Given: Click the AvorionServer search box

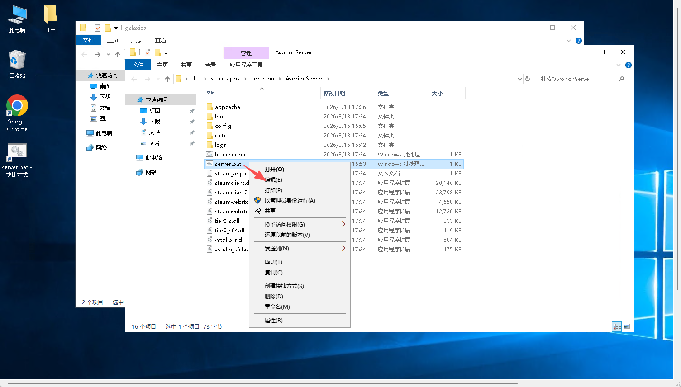Looking at the screenshot, I should [578, 79].
